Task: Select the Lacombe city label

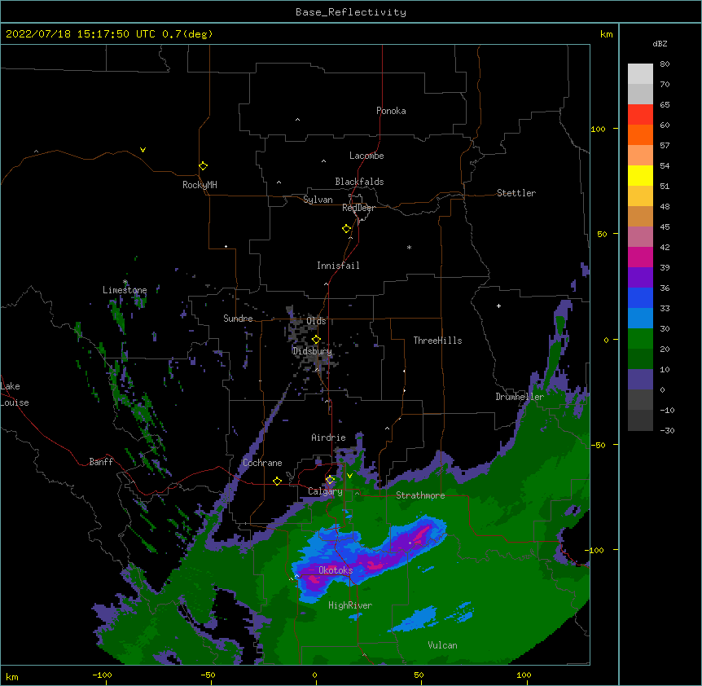Action: point(366,156)
